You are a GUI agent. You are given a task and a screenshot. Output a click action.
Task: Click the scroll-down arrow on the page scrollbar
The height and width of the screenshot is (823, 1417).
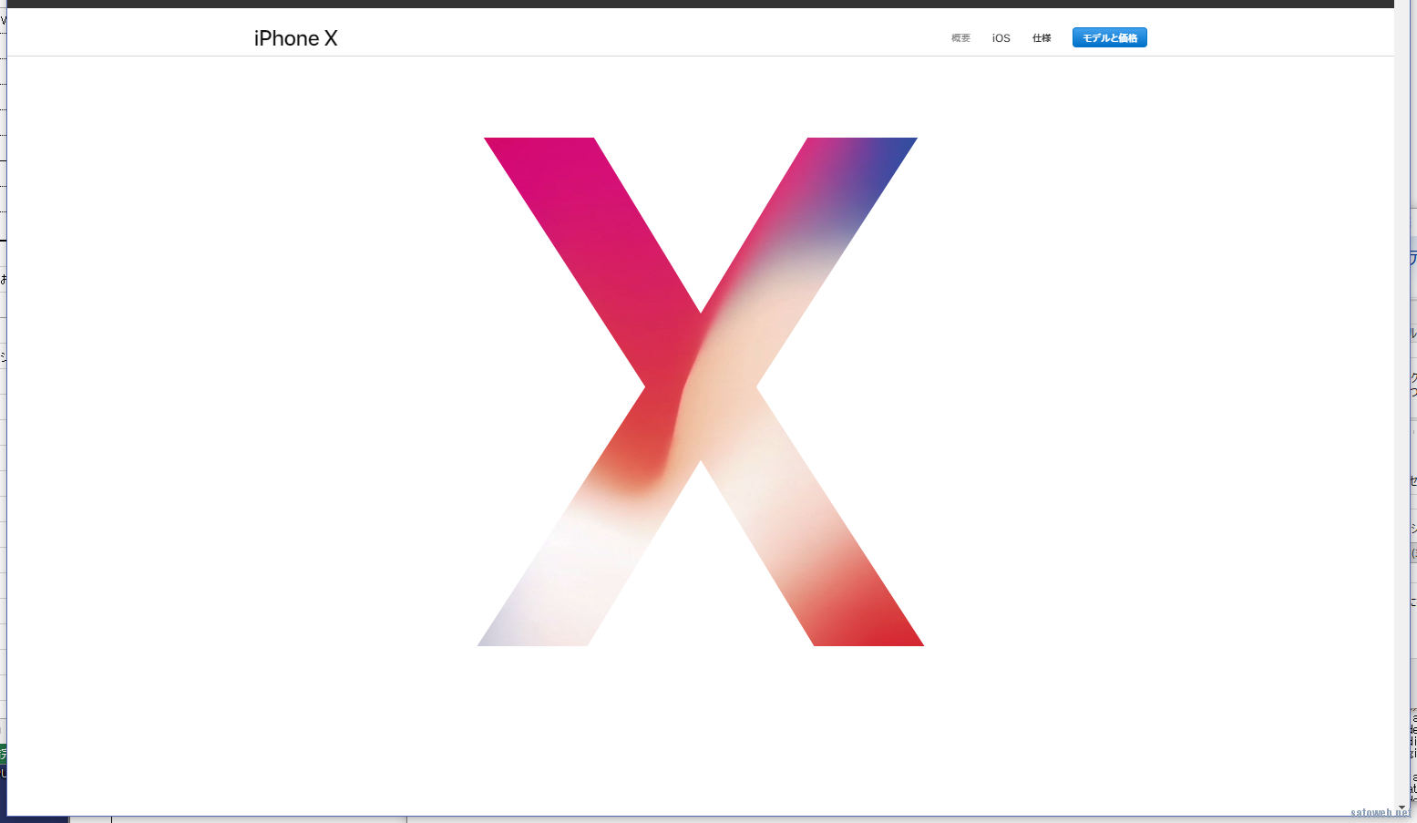pyautogui.click(x=1402, y=808)
